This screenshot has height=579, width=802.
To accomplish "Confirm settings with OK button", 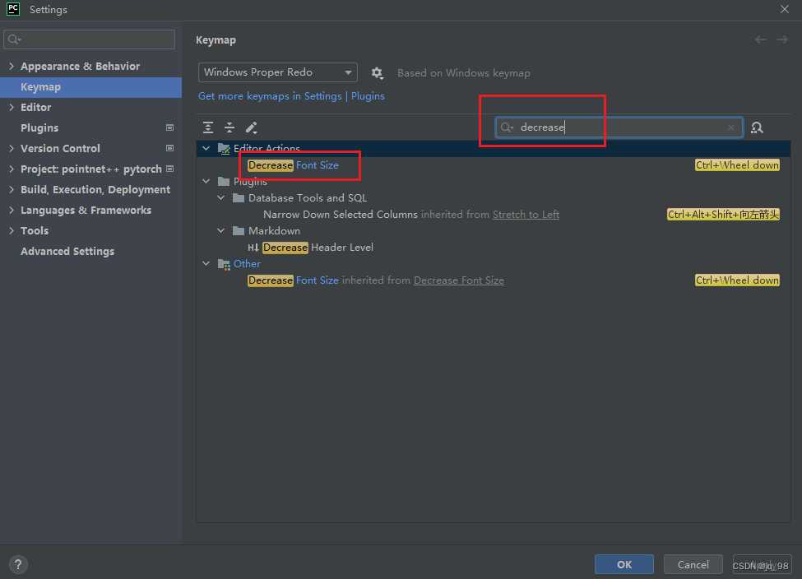I will (624, 565).
